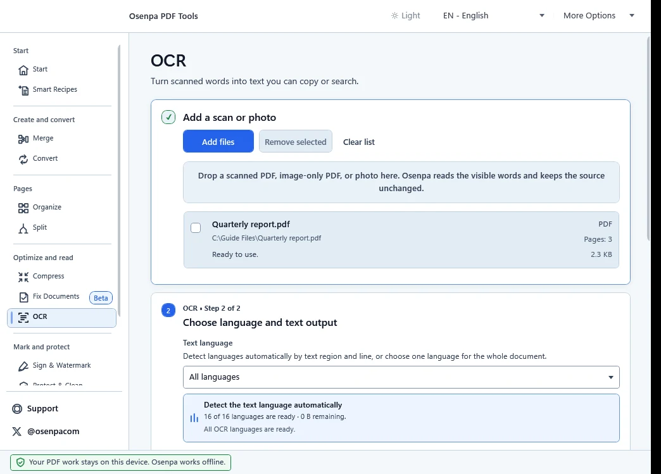This screenshot has height=474, width=661.
Task: Click the sidebar vertical scrollbar
Action: tap(119, 181)
